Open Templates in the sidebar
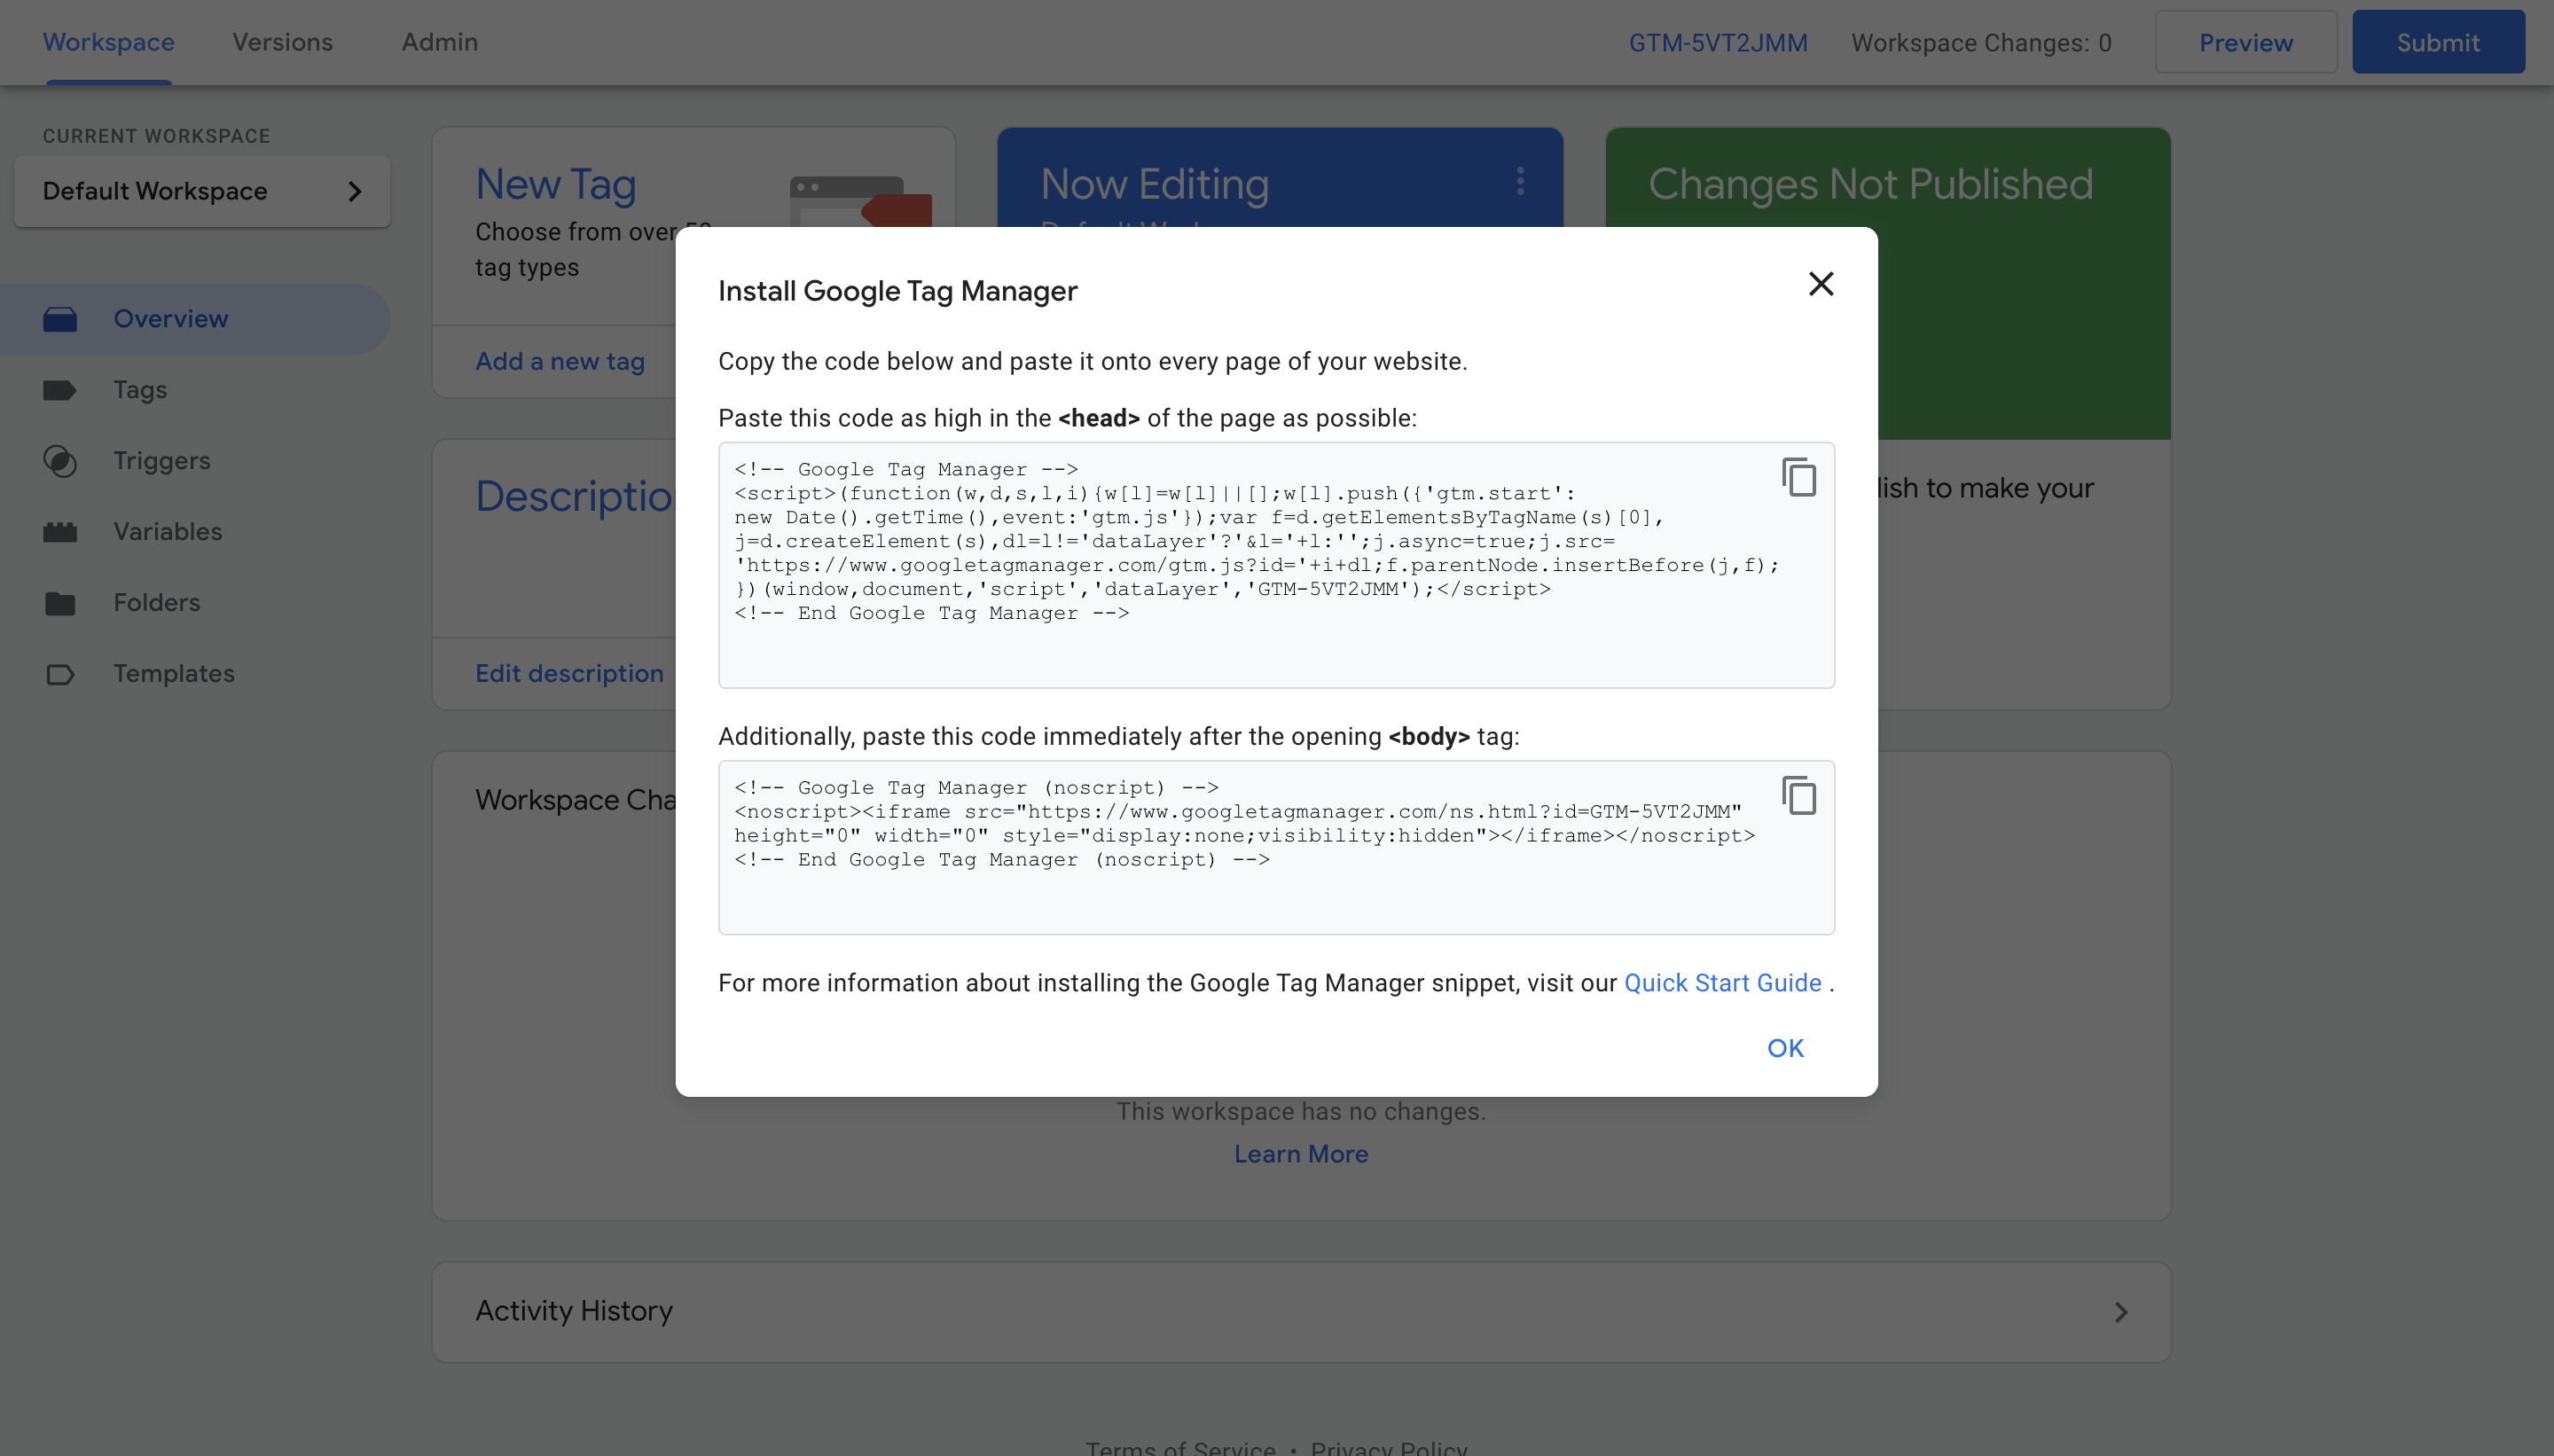This screenshot has width=2554, height=1456. [195, 674]
